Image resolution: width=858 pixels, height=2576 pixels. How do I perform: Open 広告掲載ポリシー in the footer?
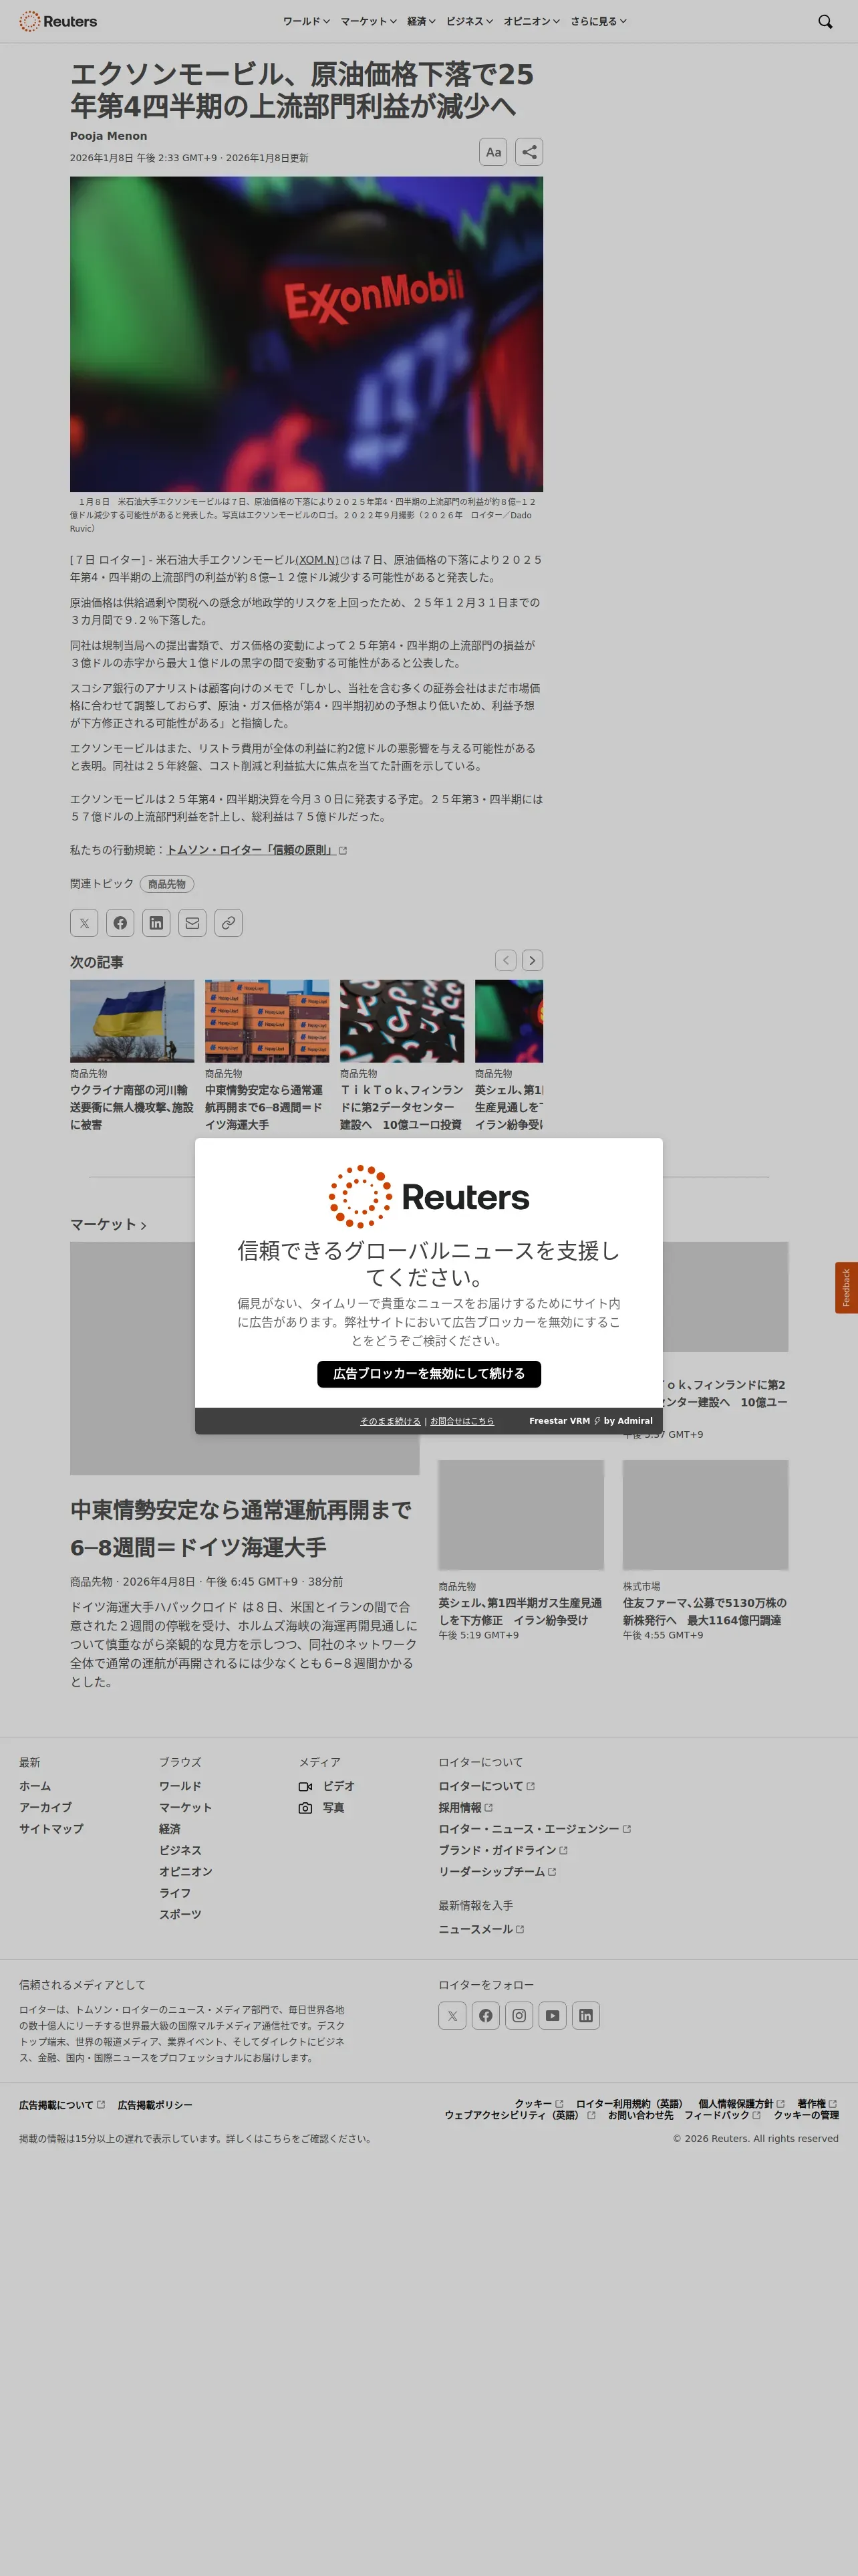(x=155, y=2105)
